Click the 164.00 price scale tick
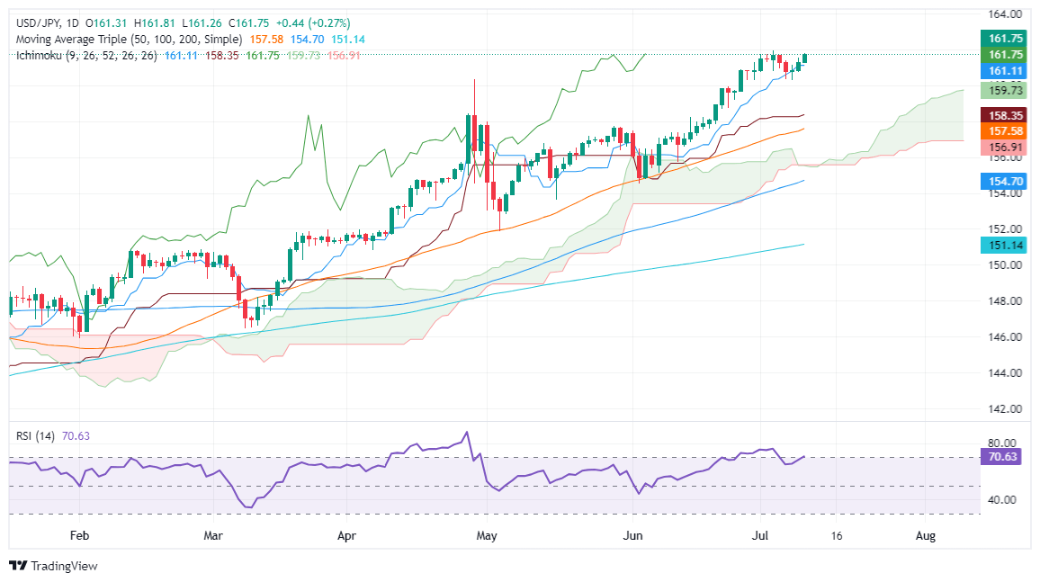The image size is (1040, 582). tap(1004, 13)
